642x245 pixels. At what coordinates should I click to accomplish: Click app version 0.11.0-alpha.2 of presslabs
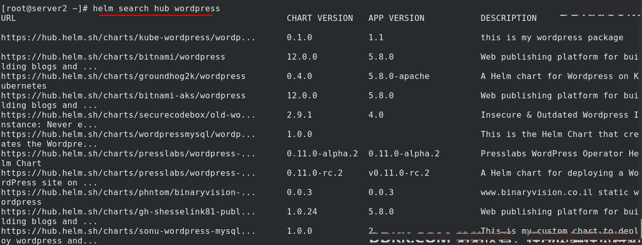[x=404, y=153]
